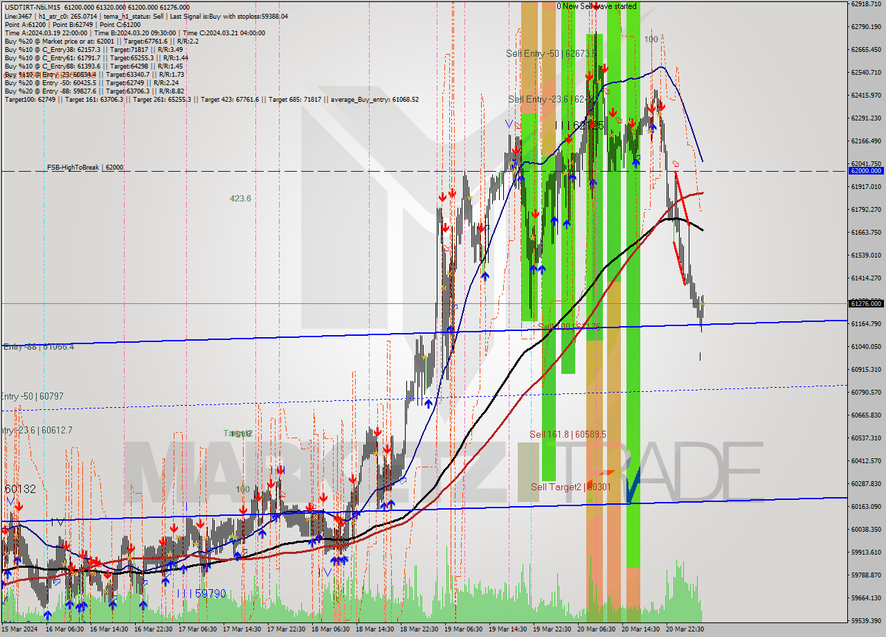This screenshot has width=886, height=637.
Task: Select the '19 Mar 06:30' time axis label
Action: (463, 629)
